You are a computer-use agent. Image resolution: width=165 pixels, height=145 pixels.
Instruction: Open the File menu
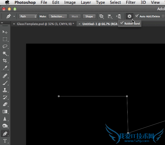point(44,2)
